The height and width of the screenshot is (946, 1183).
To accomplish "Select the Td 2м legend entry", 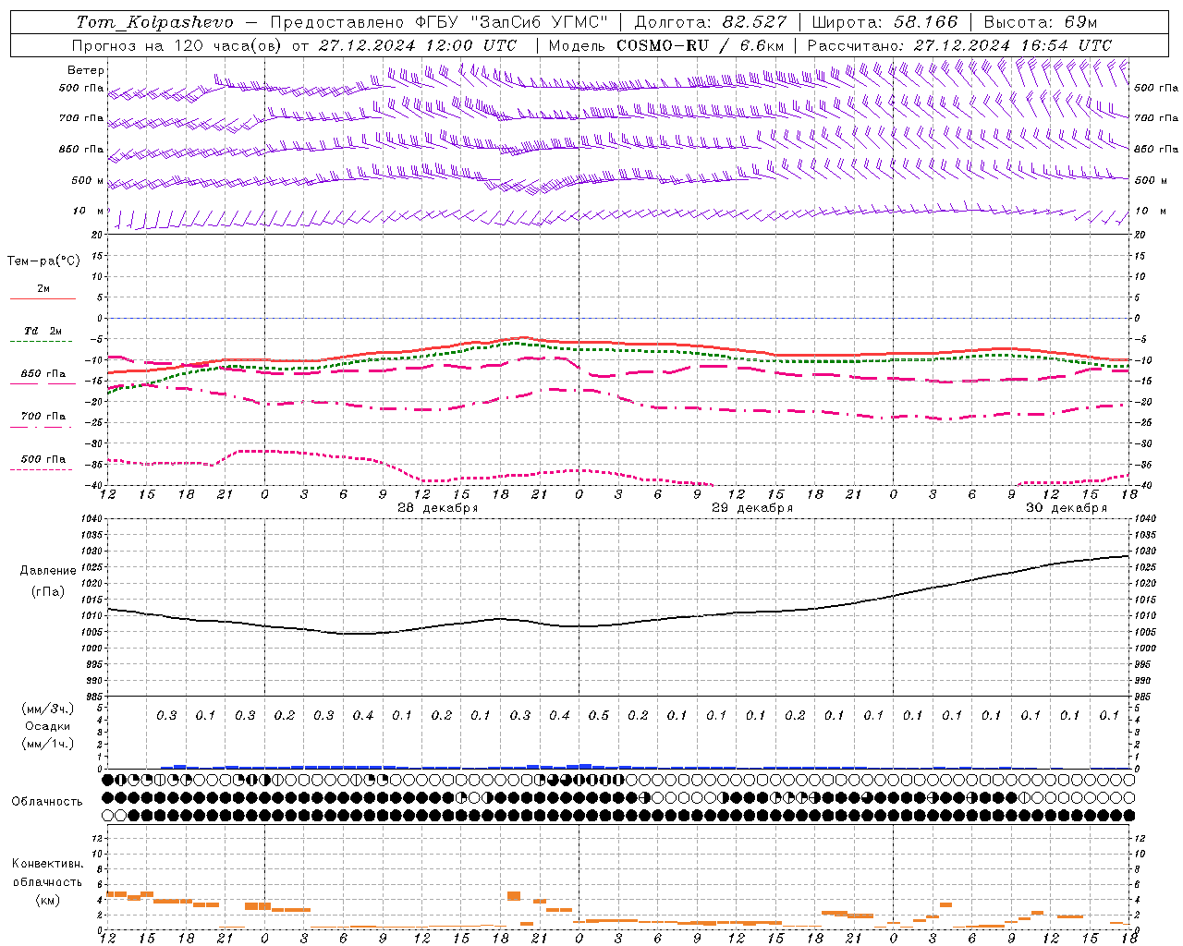I will coord(43,331).
